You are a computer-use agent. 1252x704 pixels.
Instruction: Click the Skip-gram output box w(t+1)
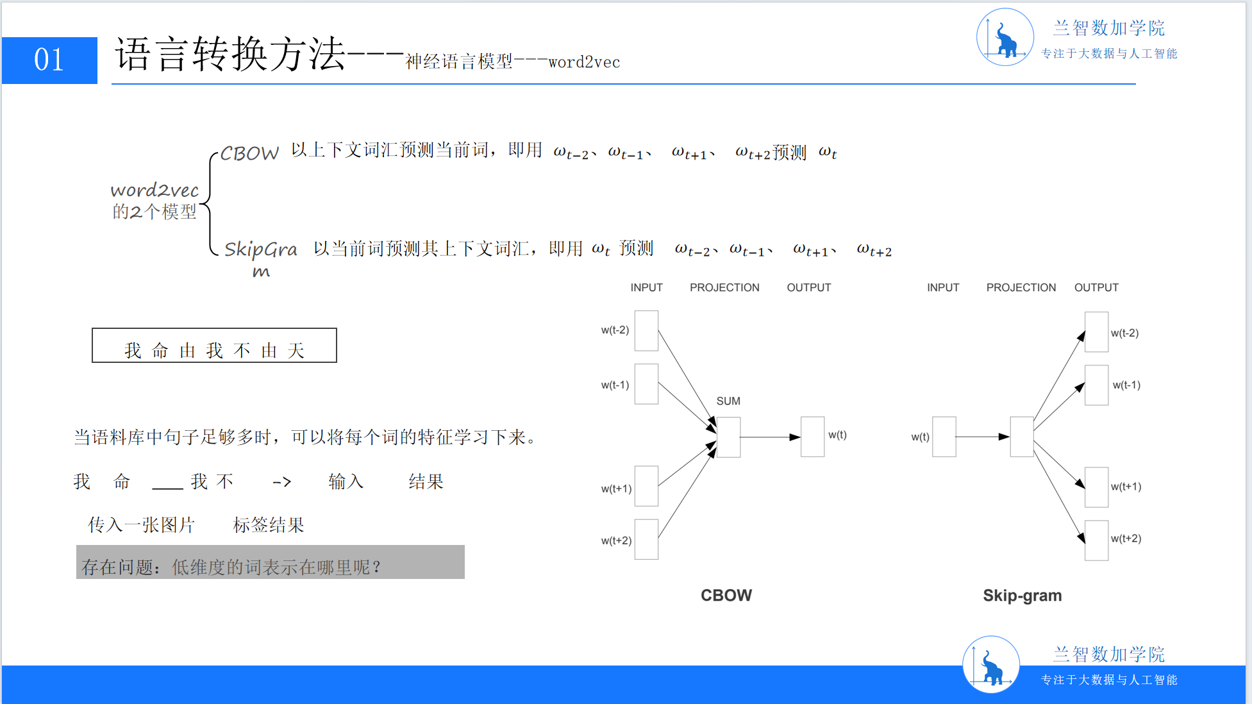[1097, 487]
